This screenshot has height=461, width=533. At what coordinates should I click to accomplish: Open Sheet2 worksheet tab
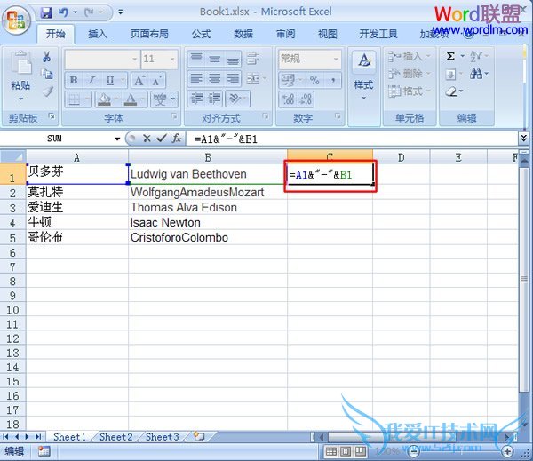[x=115, y=437]
